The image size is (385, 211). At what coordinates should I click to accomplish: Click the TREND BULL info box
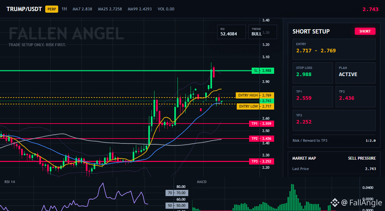click(x=262, y=32)
